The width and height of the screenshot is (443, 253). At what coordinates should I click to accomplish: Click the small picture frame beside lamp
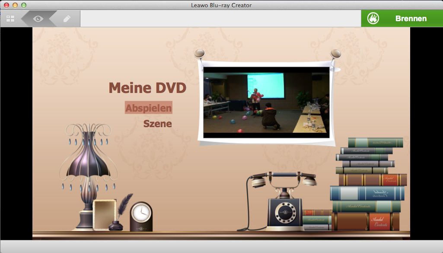[104, 215]
